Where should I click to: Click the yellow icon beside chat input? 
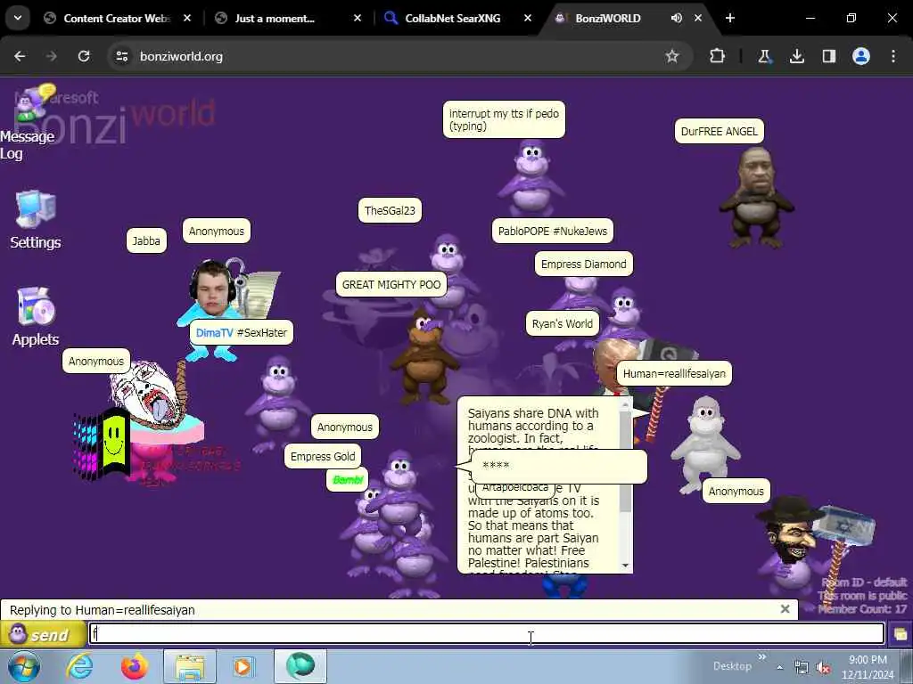click(901, 634)
